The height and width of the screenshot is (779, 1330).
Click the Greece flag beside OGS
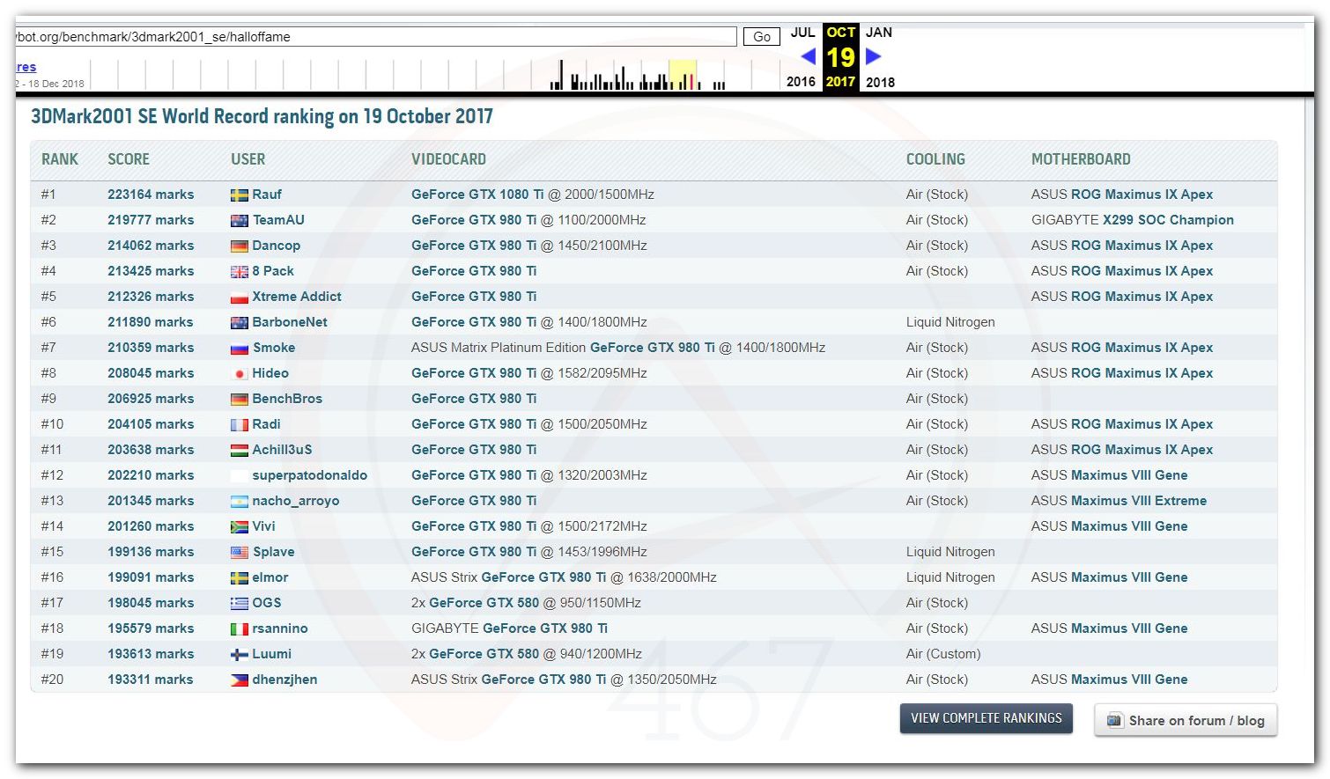click(x=239, y=604)
